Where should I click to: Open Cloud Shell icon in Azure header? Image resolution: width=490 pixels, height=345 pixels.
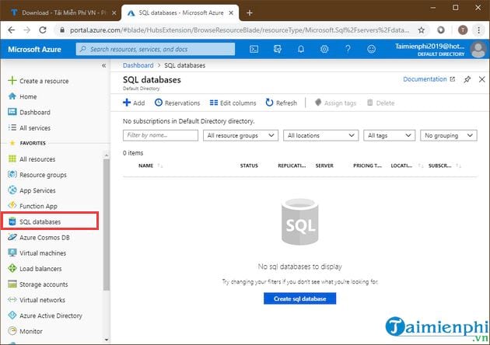tap(254, 49)
